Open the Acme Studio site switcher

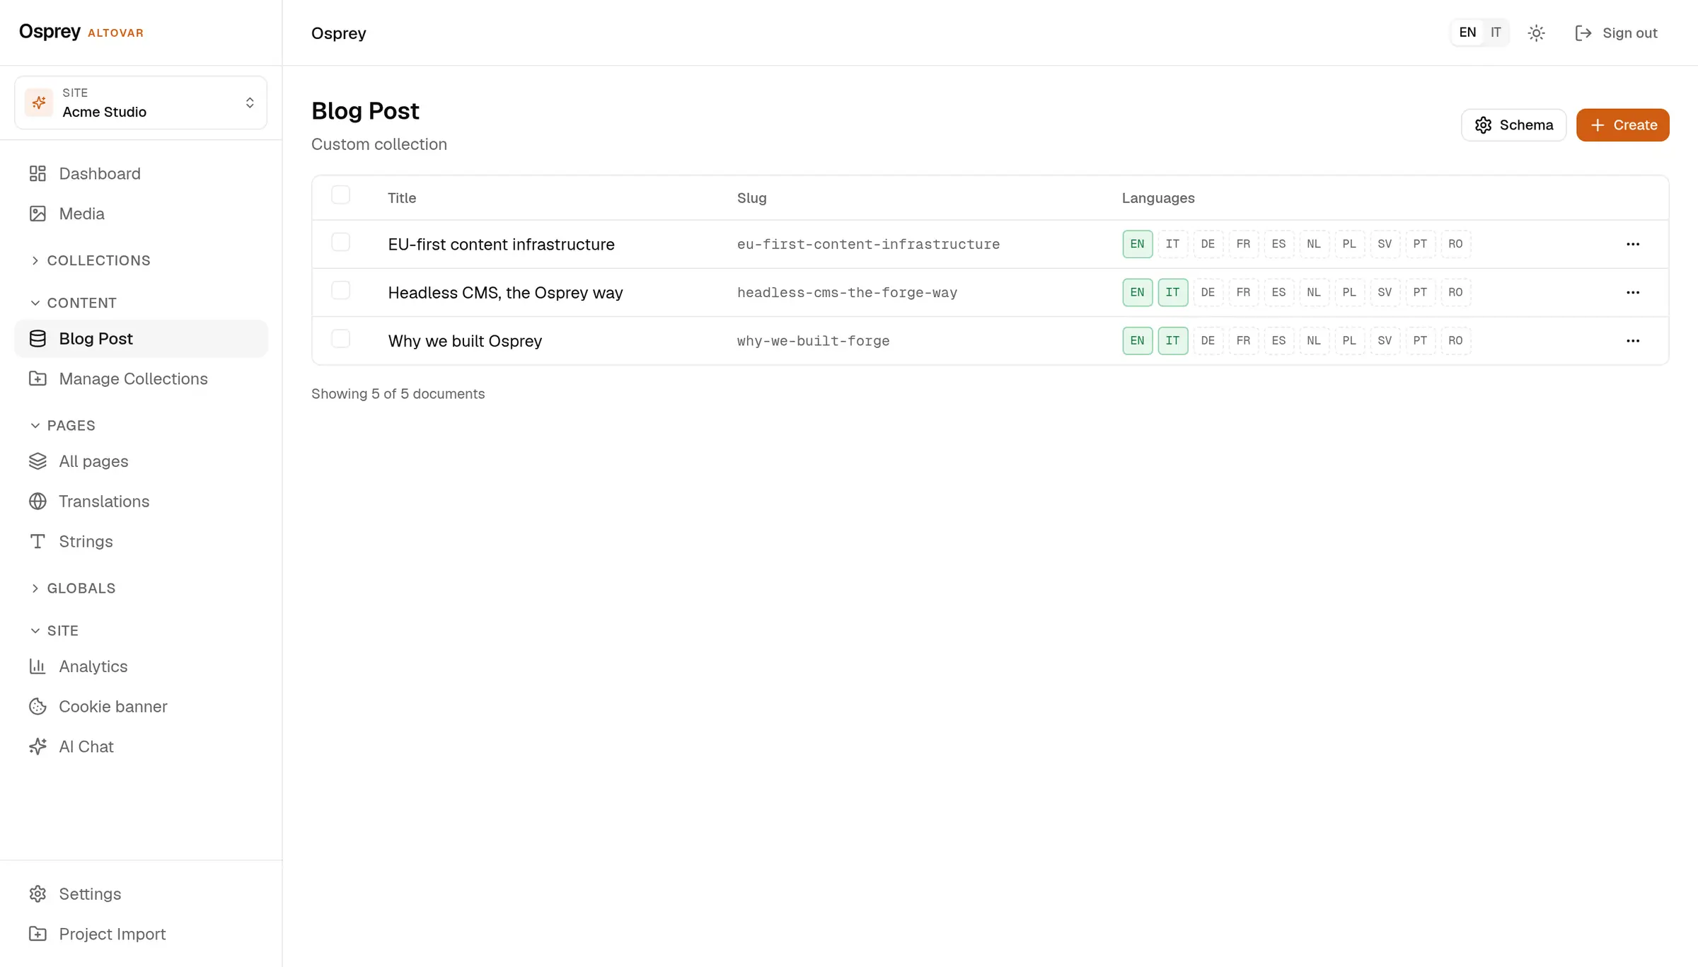(141, 103)
